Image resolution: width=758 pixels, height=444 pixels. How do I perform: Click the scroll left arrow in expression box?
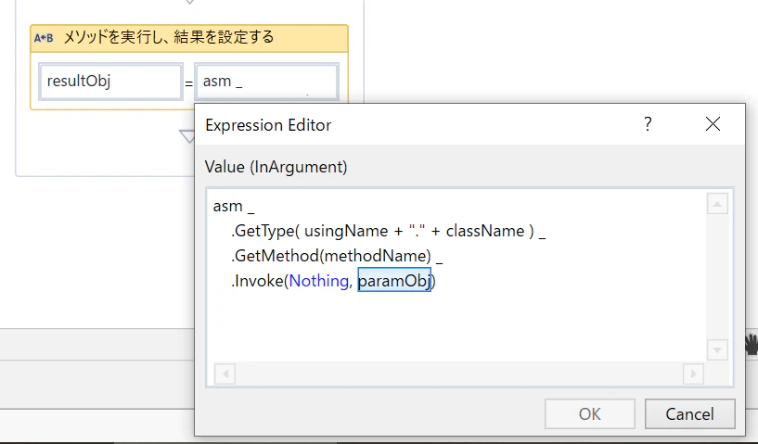click(x=225, y=374)
